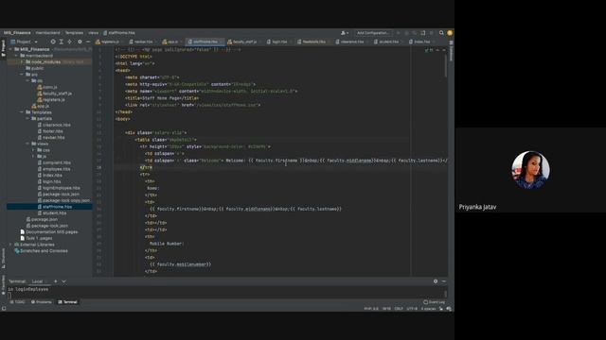
Task: Switch to the login.hbs editor tab
Action: [279, 42]
